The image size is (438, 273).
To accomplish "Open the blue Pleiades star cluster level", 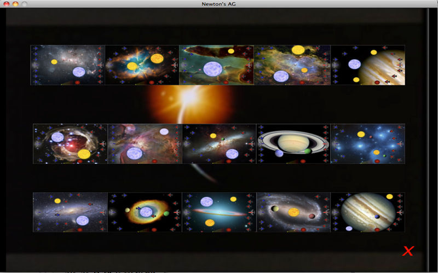I will click(368, 144).
